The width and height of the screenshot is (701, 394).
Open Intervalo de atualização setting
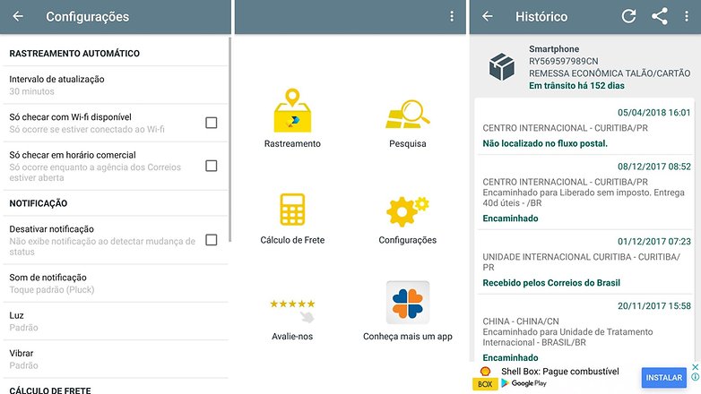[x=116, y=85]
